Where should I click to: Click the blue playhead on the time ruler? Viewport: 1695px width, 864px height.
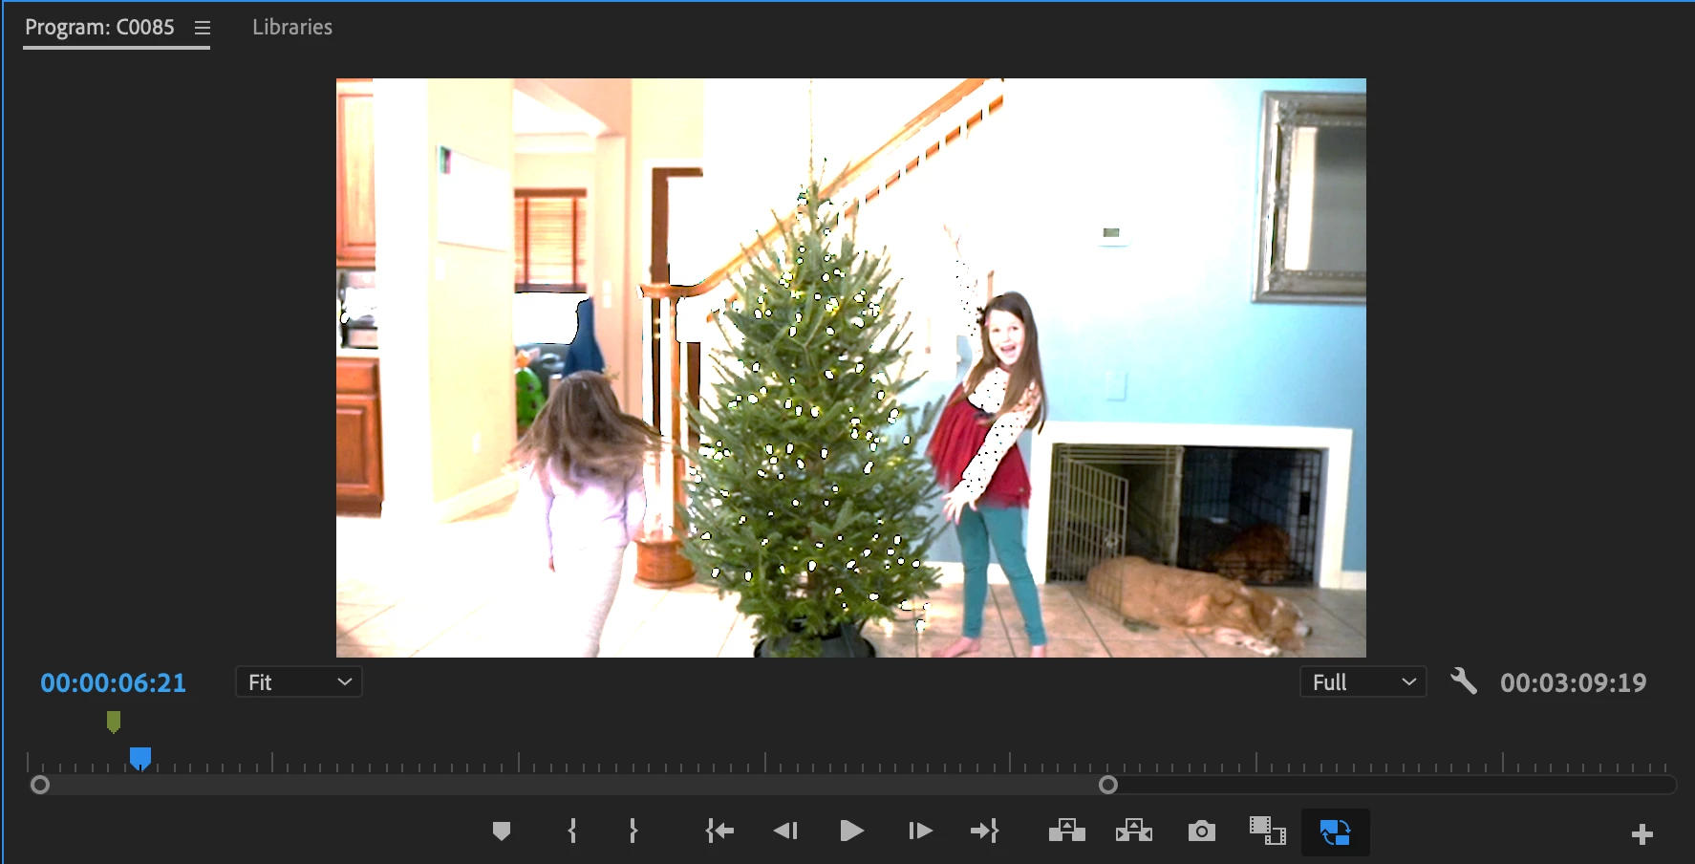[x=140, y=759]
